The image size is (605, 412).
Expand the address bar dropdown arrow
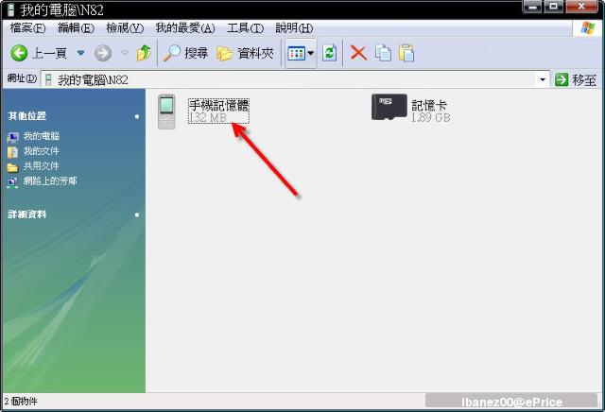[543, 80]
